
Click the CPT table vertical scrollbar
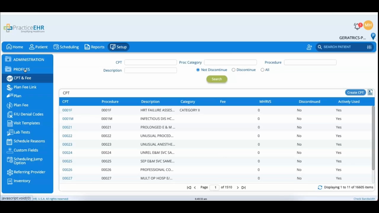373,138
